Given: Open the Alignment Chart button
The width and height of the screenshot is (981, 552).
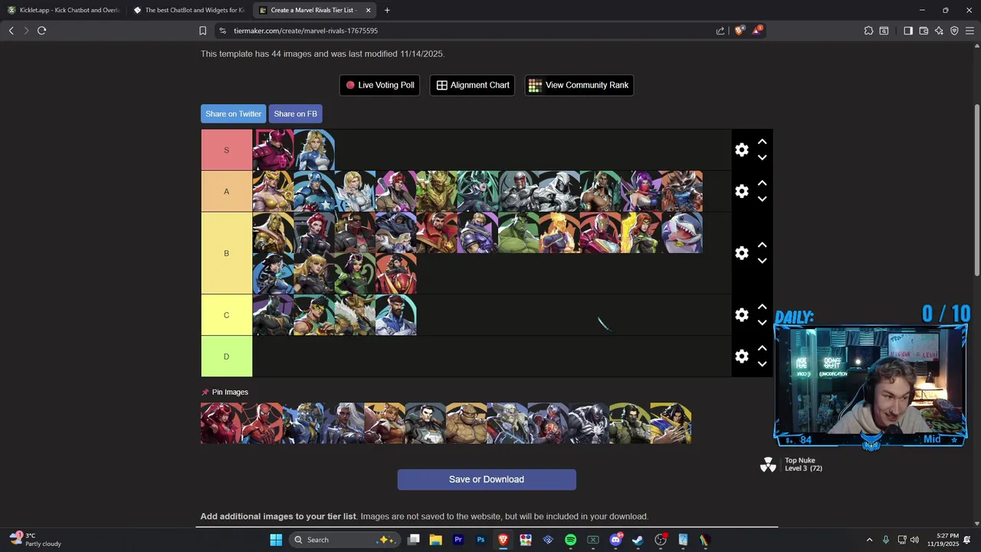Looking at the screenshot, I should pyautogui.click(x=472, y=85).
